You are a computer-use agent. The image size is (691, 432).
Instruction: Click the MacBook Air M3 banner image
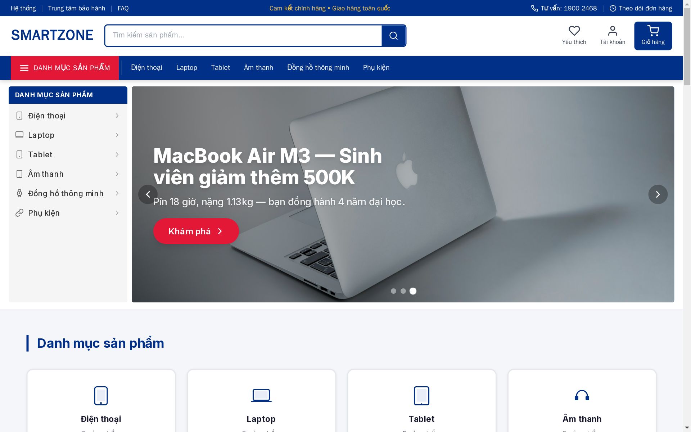[x=403, y=194]
